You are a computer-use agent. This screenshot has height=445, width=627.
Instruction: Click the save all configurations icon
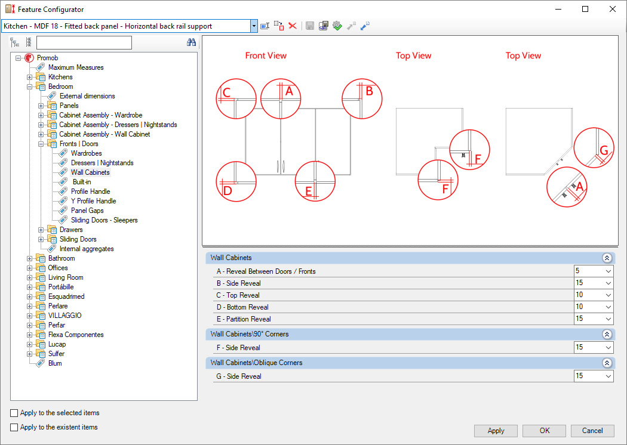pyautogui.click(x=324, y=26)
